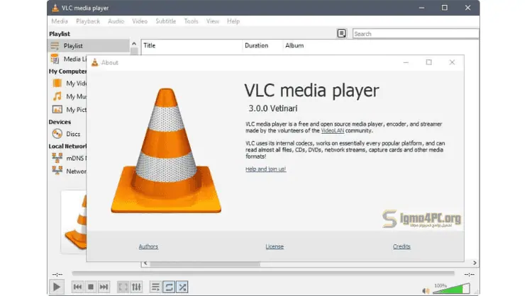Open the License link

pyautogui.click(x=274, y=246)
